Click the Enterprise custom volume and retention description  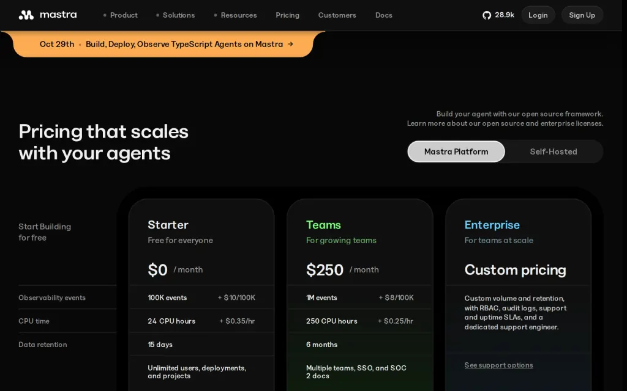point(516,312)
